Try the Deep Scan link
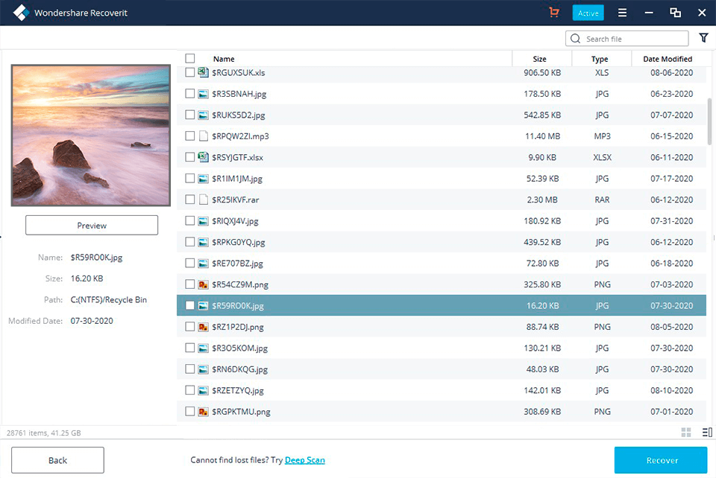Image resolution: width=716 pixels, height=478 pixels. [x=304, y=460]
